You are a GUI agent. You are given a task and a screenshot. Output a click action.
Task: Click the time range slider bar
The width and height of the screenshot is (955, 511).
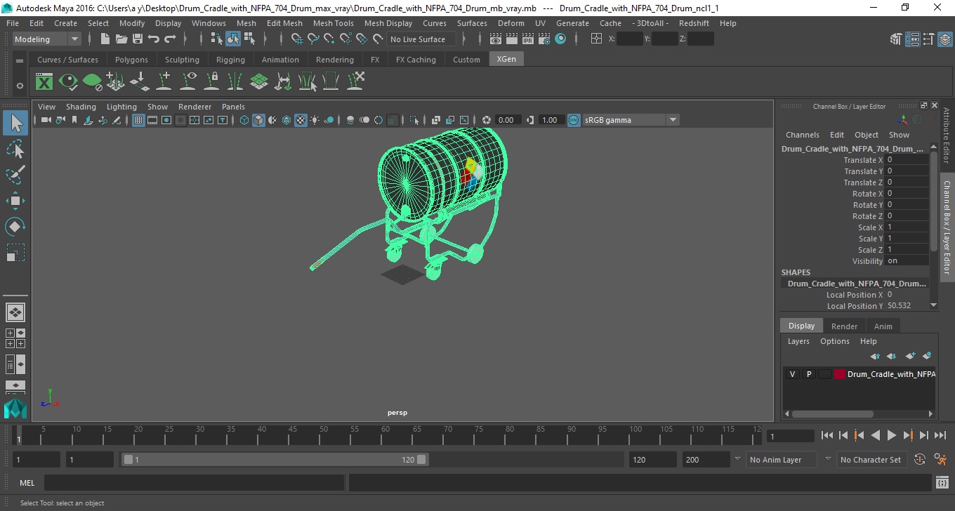tap(275, 460)
